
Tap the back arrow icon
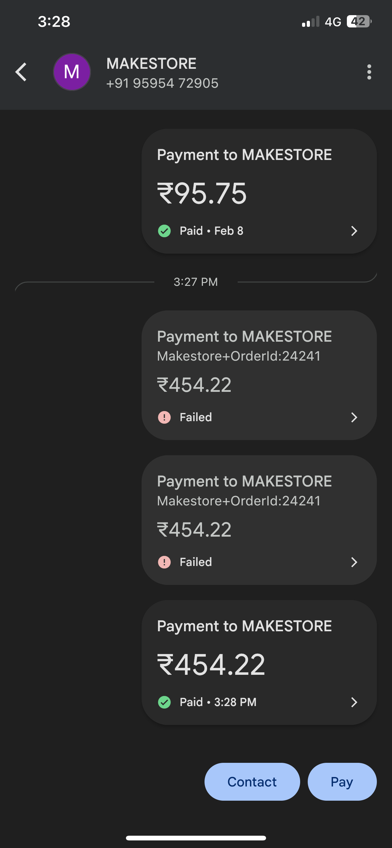click(21, 72)
